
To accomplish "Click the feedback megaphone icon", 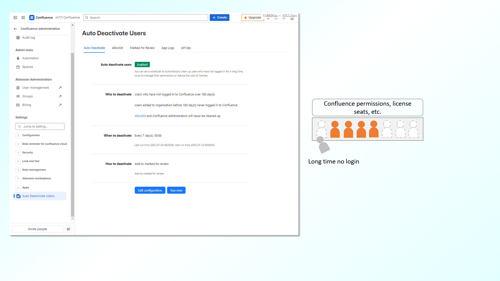I will [x=68, y=229].
